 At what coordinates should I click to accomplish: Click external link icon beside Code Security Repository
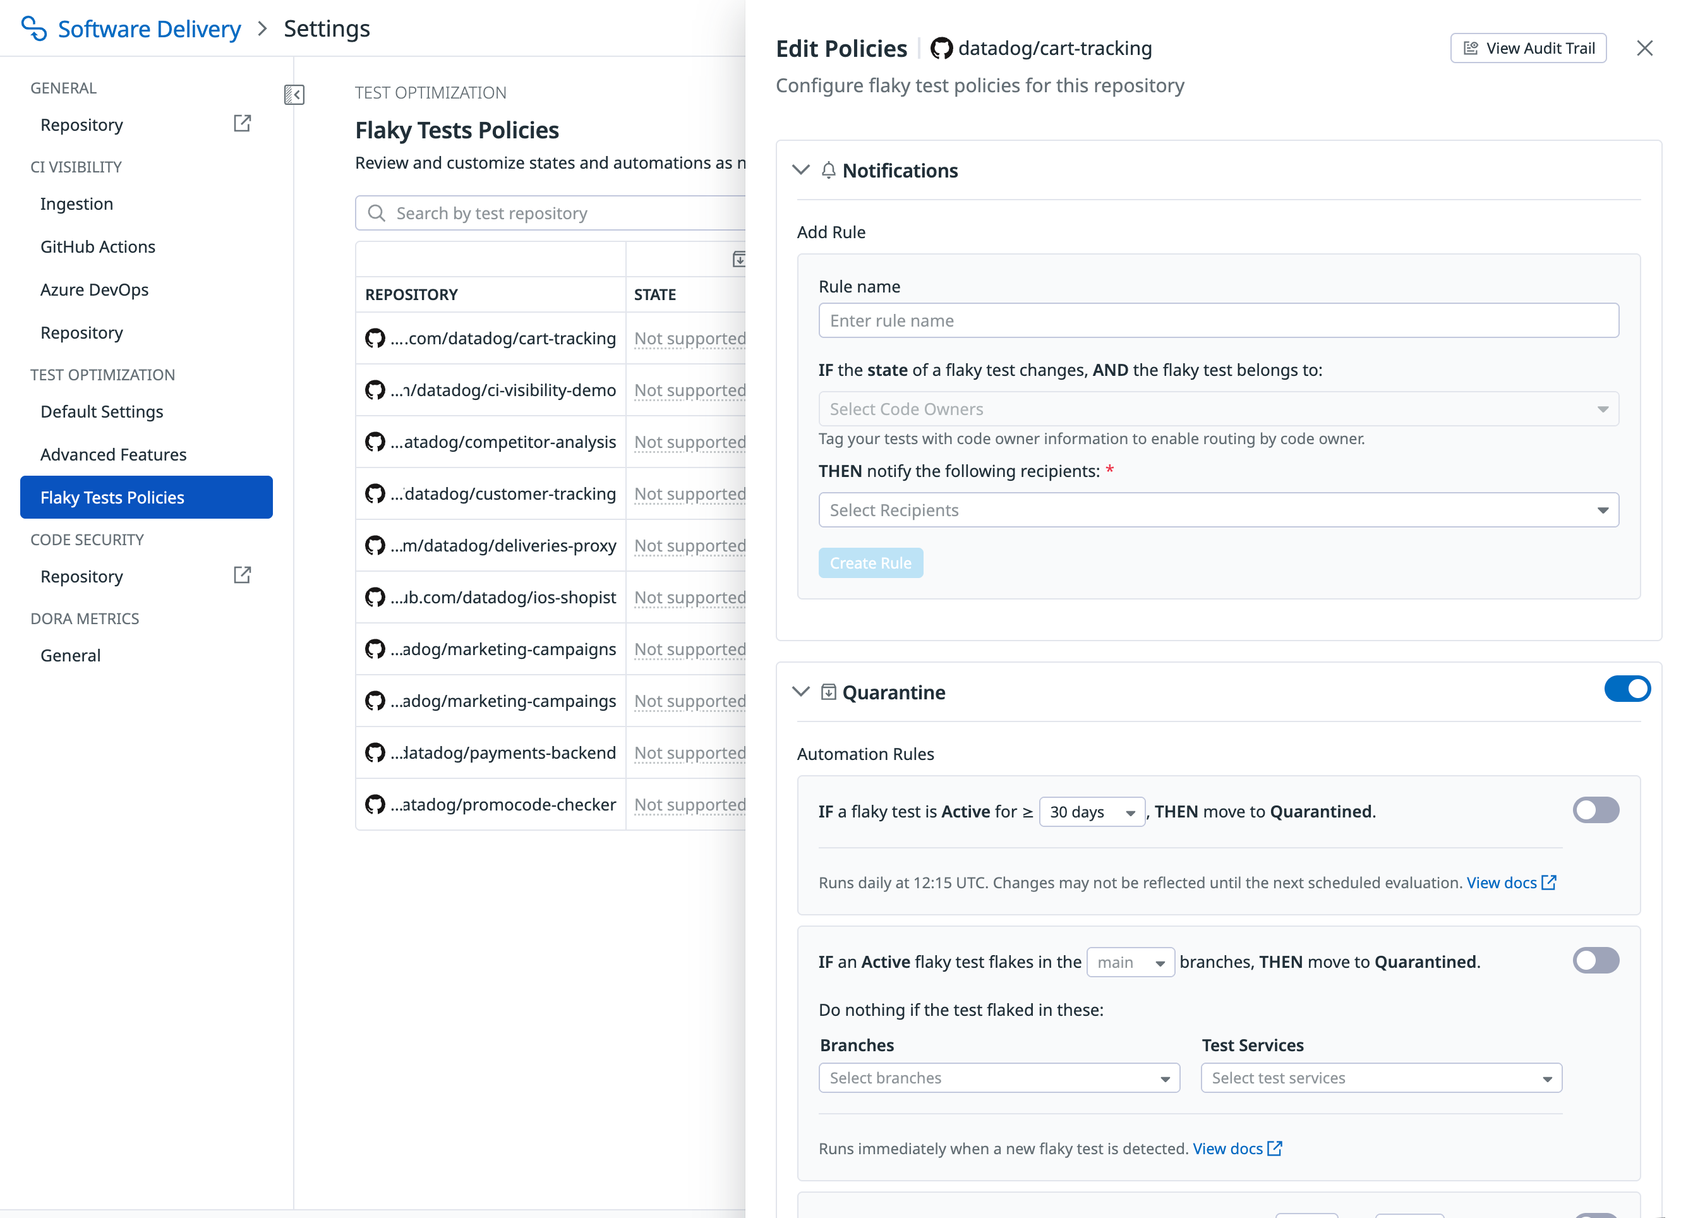[x=242, y=576]
